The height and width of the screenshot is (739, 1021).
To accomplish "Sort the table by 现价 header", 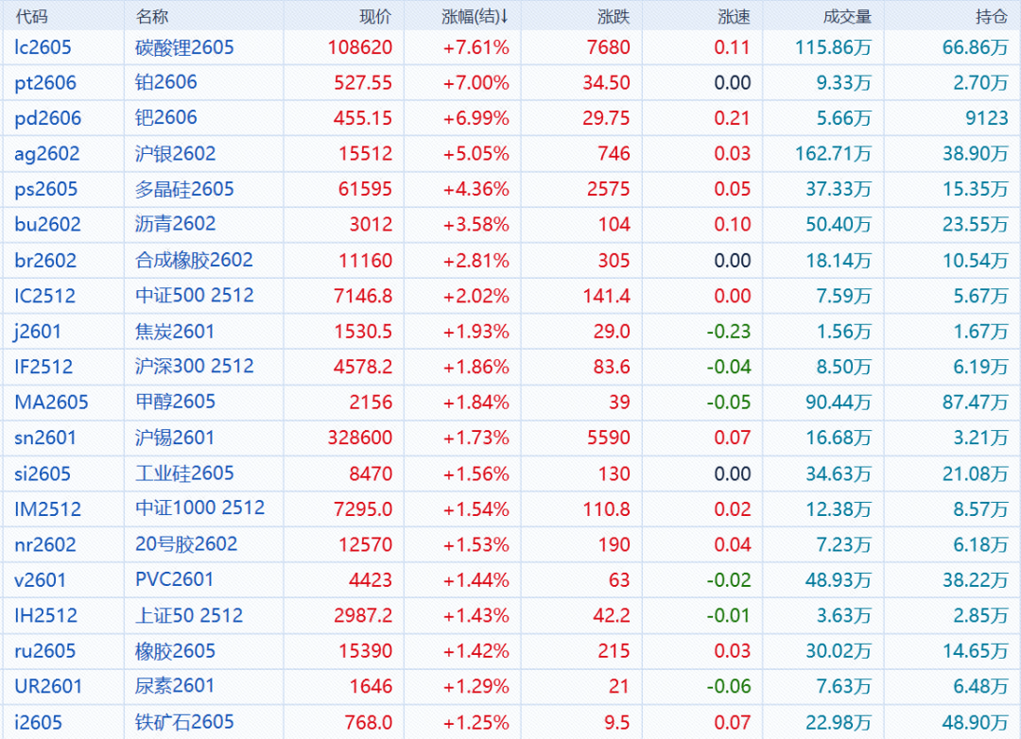I will coord(375,17).
